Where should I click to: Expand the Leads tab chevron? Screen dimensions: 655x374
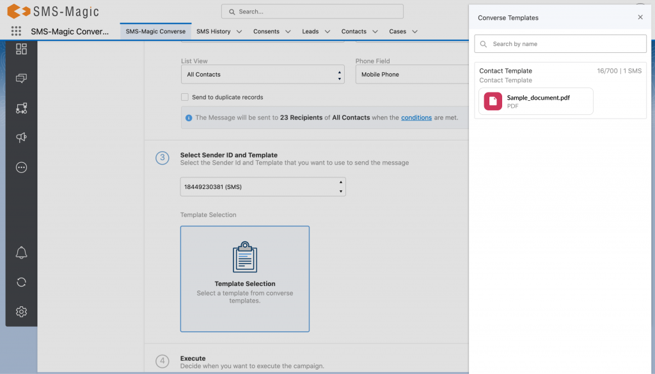coord(327,32)
